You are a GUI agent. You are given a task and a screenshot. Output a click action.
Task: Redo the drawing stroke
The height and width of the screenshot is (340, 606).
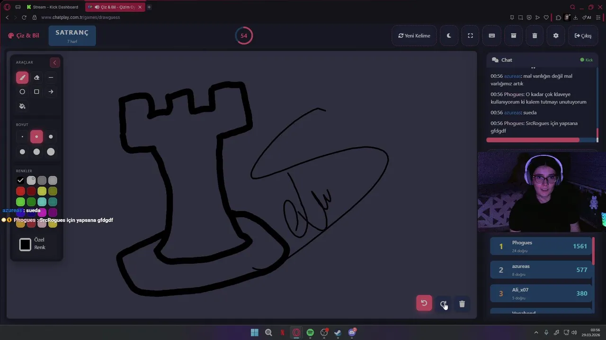[443, 304]
